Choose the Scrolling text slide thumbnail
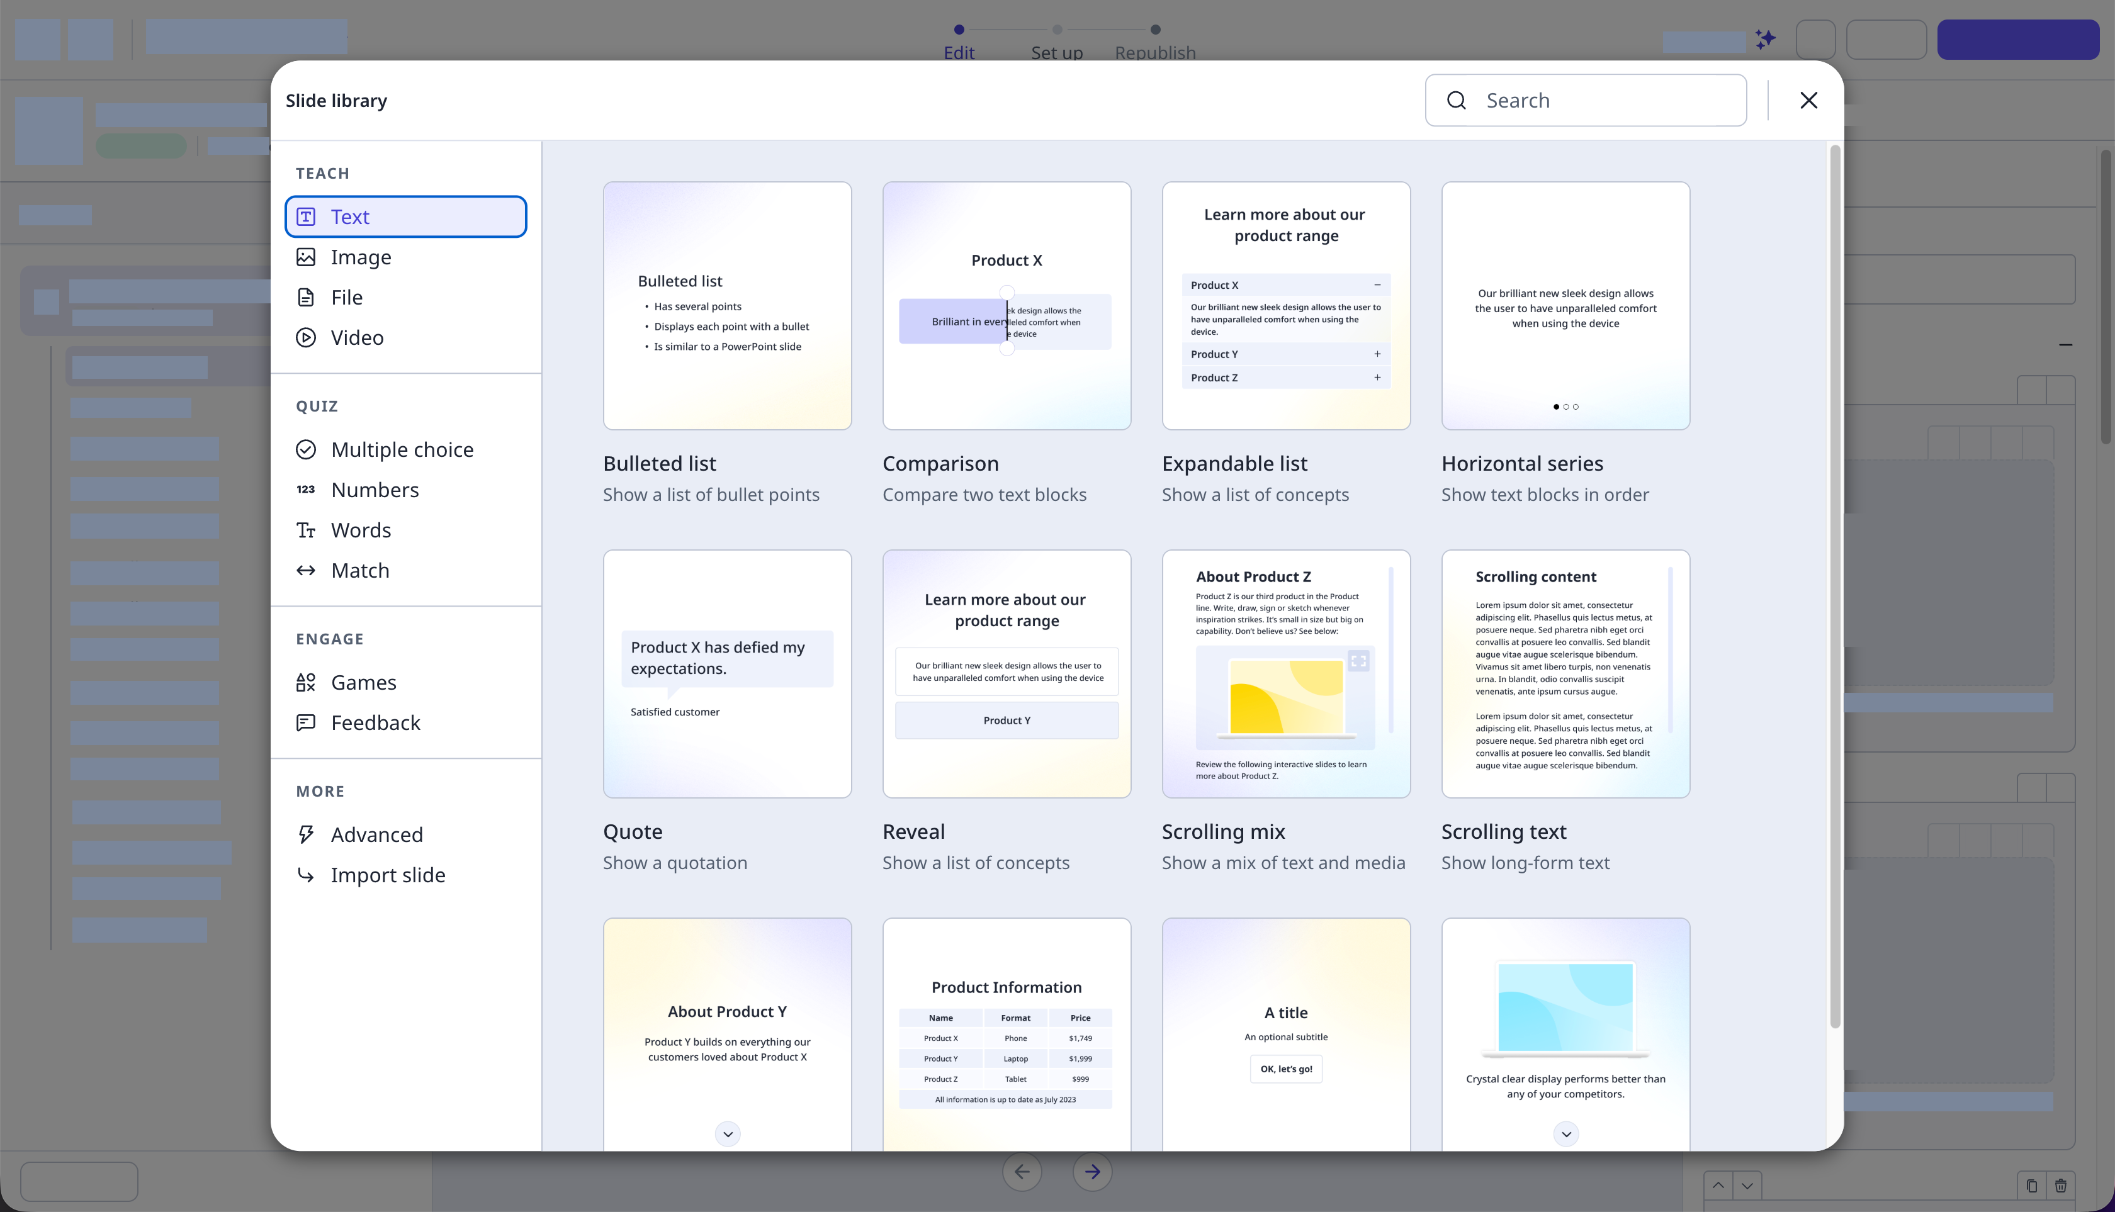Viewport: 2115px width, 1212px height. coord(1565,673)
